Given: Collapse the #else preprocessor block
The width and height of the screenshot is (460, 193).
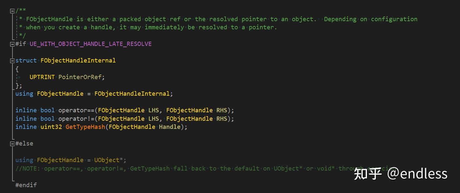Looking at the screenshot, I should (x=12, y=144).
